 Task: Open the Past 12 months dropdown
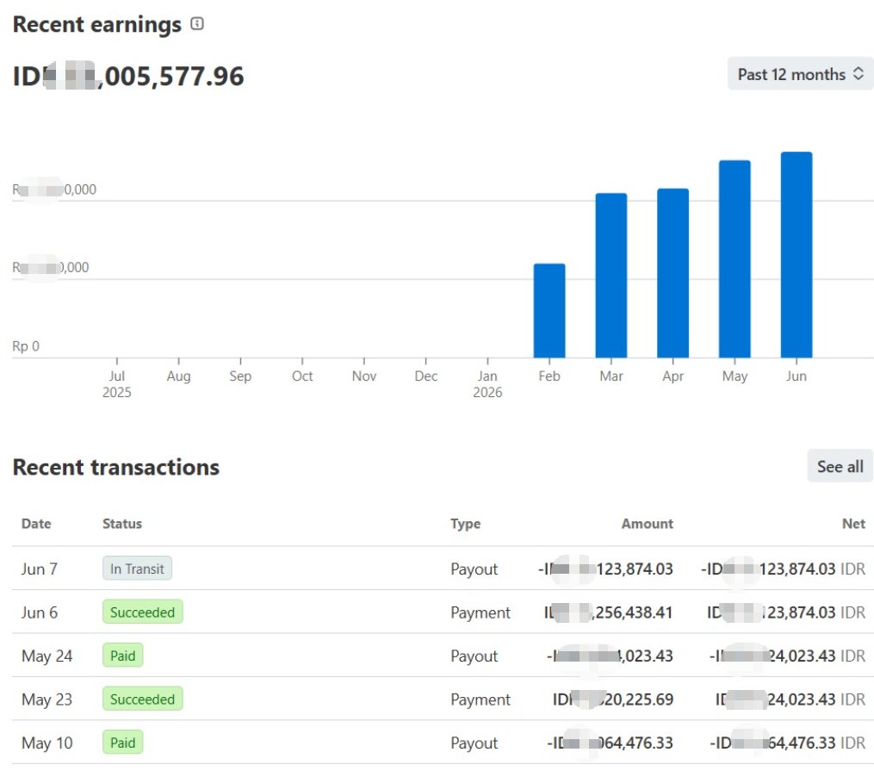pyautogui.click(x=800, y=73)
